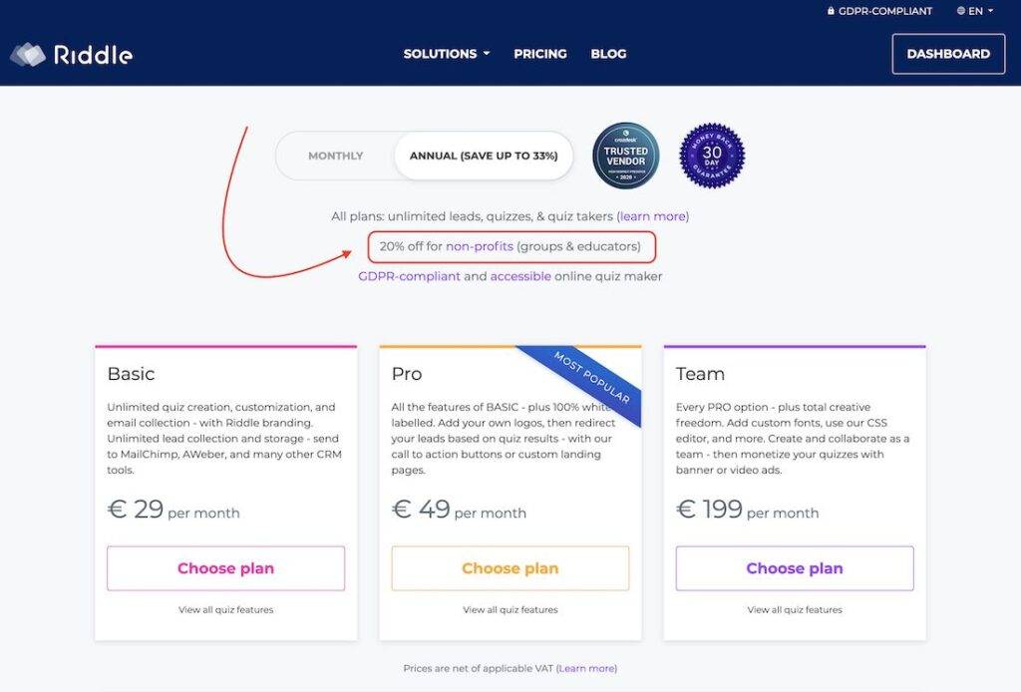The height and width of the screenshot is (692, 1021).
Task: Switch billing to Monthly
Action: pos(335,156)
